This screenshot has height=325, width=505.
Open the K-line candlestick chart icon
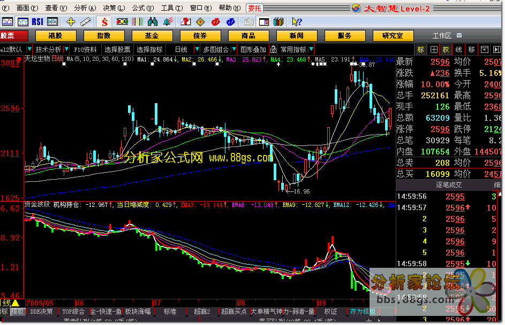pyautogui.click(x=22, y=22)
